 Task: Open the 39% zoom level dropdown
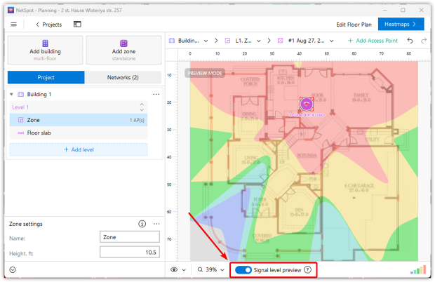222,270
